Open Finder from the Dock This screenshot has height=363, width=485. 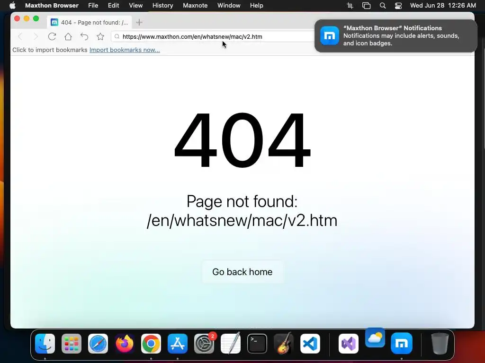click(x=45, y=344)
